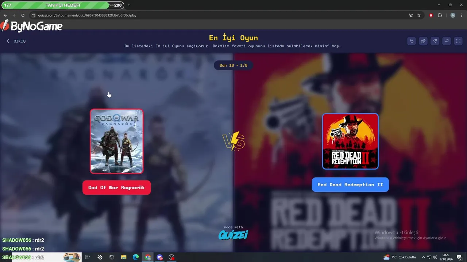Viewport: 467px width, 262px height.
Task: Click the browser forward arrow
Action: click(14, 15)
